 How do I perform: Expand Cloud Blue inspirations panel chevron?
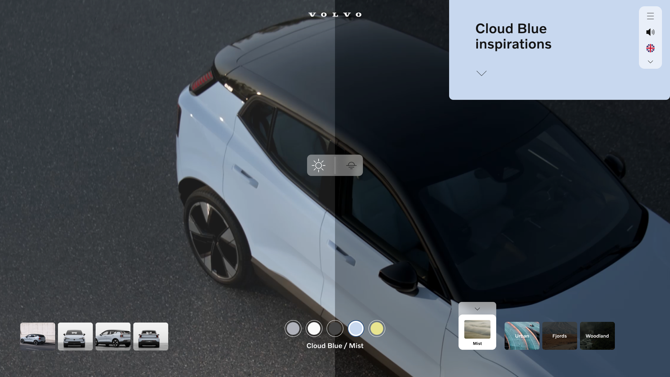(x=481, y=73)
